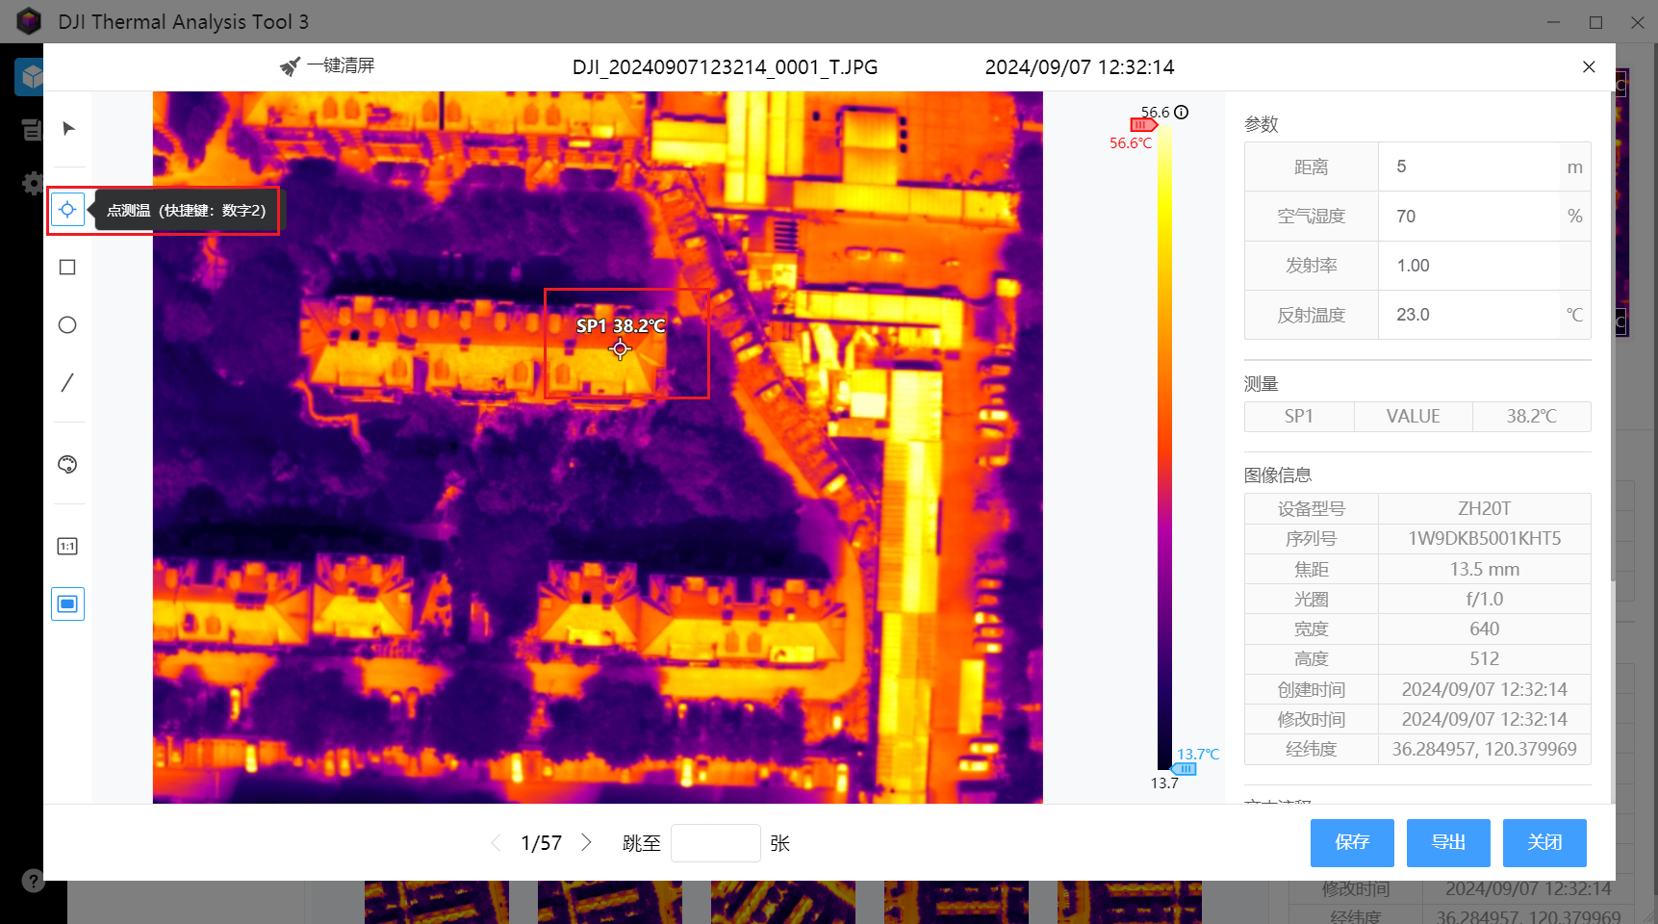Click the info icon next to 56.6
The width and height of the screenshot is (1658, 924).
[1182, 112]
